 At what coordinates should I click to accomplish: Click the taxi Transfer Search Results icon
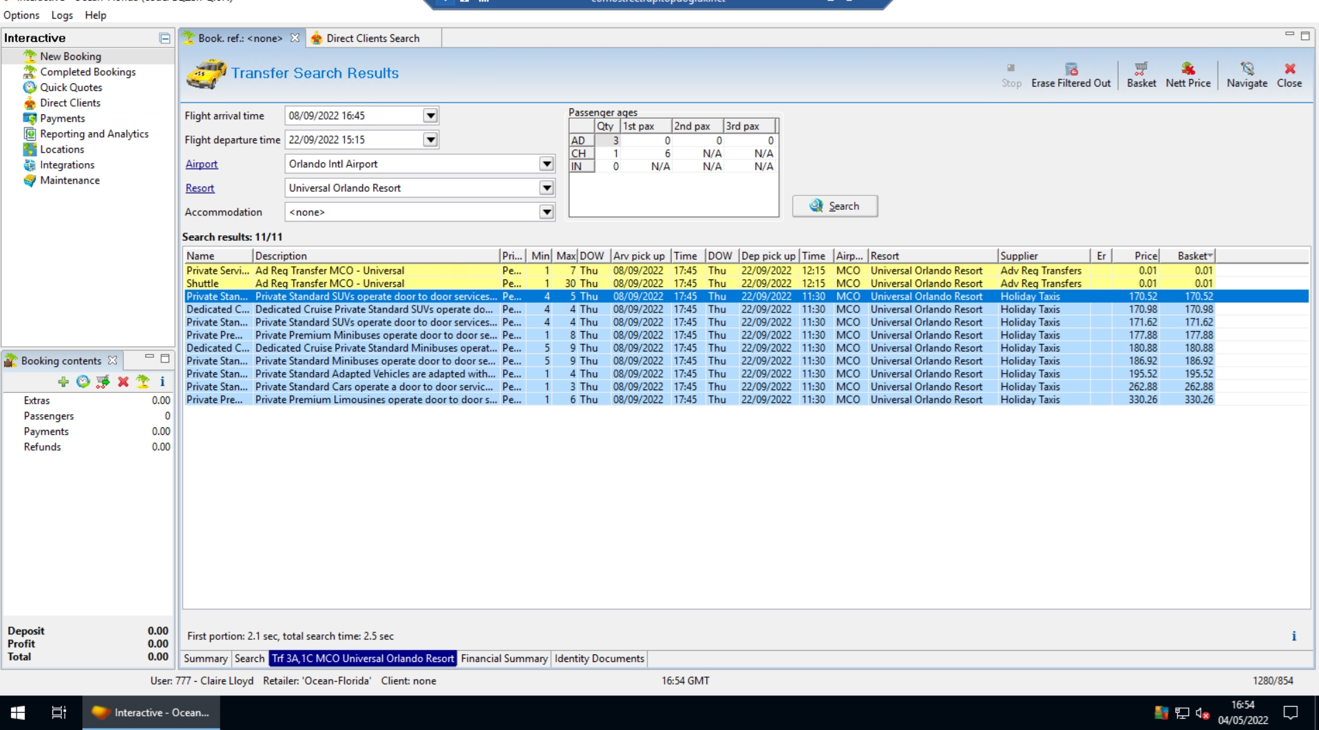coord(206,74)
